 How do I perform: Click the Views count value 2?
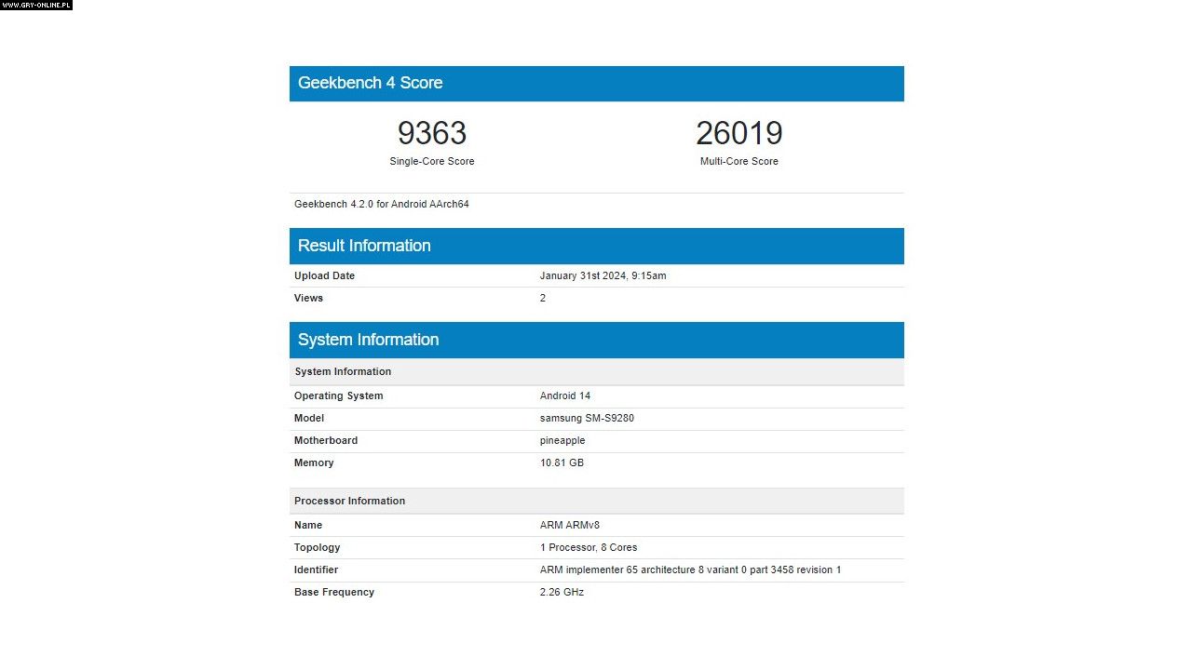click(x=543, y=299)
